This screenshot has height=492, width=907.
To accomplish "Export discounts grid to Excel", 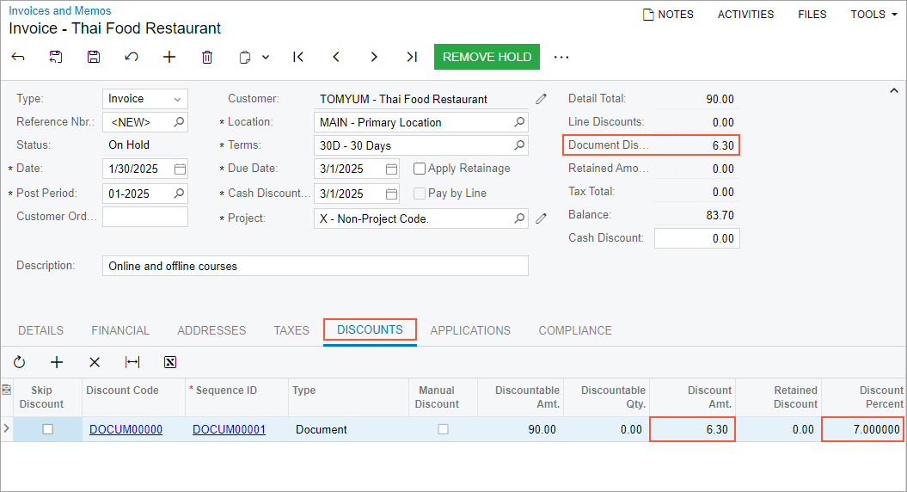I will (x=170, y=362).
